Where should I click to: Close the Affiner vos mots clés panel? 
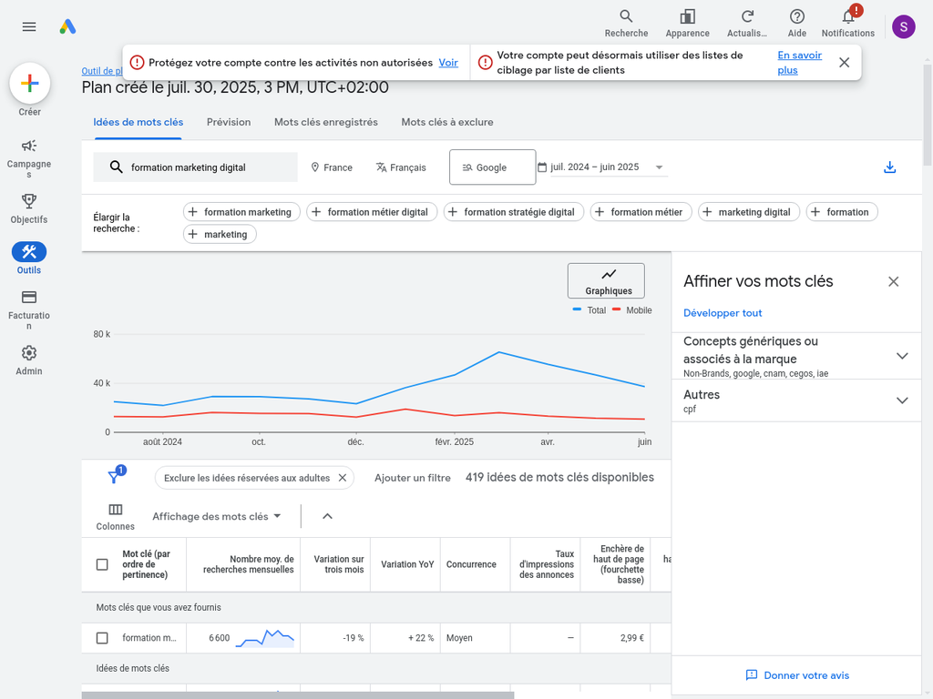coord(893,282)
